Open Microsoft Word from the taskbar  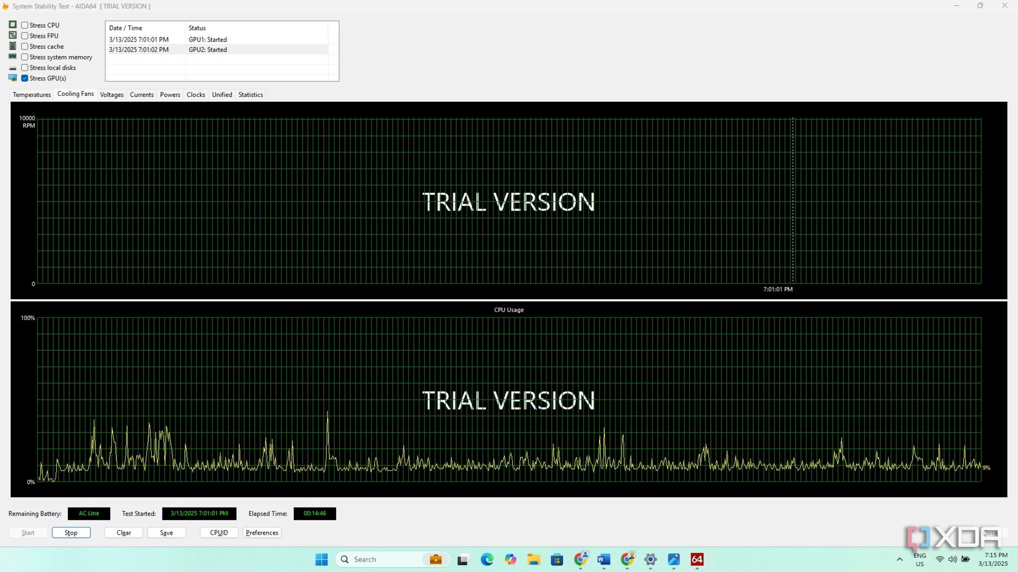(x=604, y=559)
